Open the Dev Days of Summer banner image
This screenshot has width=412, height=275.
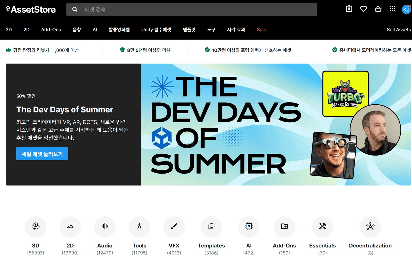276,124
